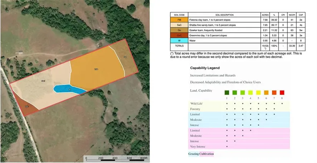Click the Very Intense cultivation row
The width and height of the screenshot is (317, 163).
tap(199, 146)
